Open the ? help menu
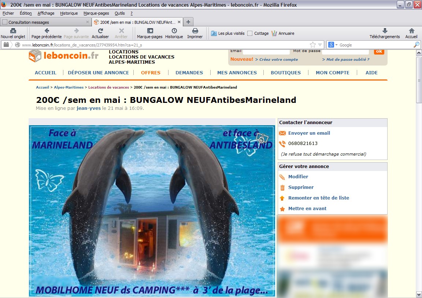 point(132,13)
